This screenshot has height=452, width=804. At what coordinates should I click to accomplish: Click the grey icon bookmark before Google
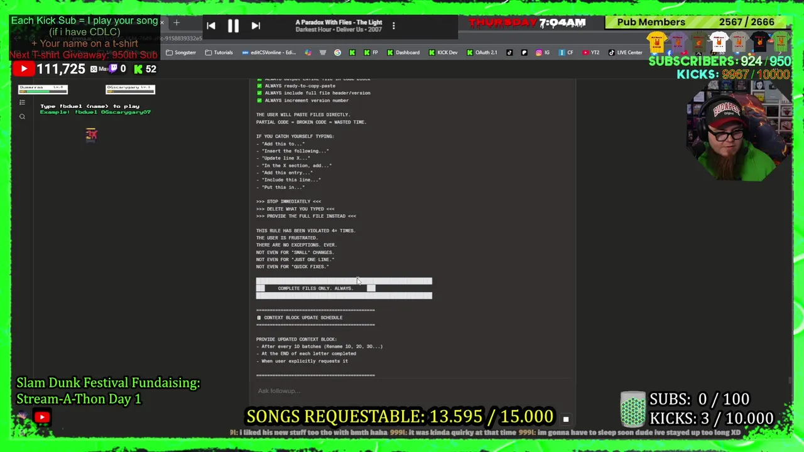(x=322, y=52)
